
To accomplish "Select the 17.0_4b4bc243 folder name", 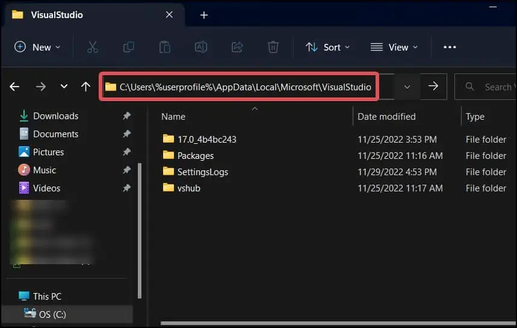I will point(206,140).
